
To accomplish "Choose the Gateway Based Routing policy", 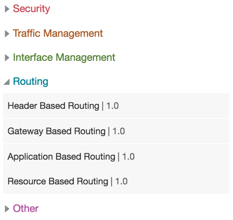I will pos(116,131).
